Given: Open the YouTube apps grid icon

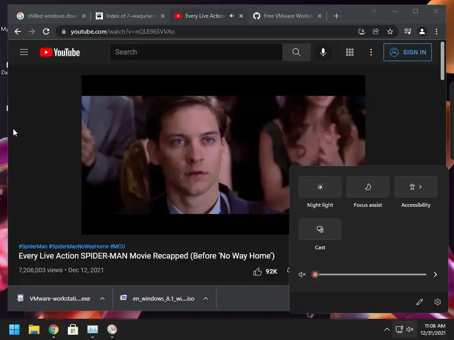Looking at the screenshot, I should (x=350, y=52).
